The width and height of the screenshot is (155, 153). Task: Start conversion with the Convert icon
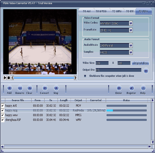(45, 88)
